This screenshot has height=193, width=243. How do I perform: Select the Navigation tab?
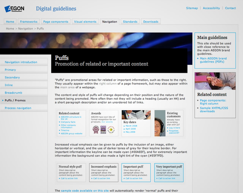click(110, 22)
